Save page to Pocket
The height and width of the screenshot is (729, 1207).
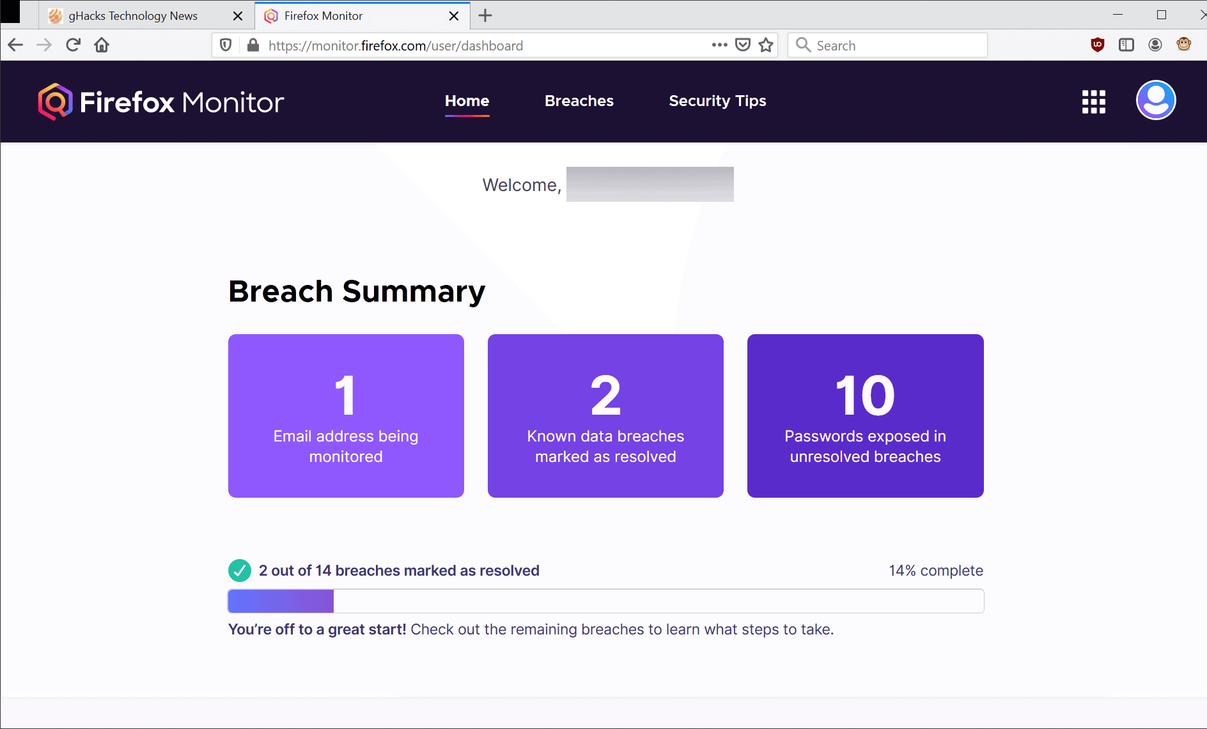pyautogui.click(x=743, y=45)
